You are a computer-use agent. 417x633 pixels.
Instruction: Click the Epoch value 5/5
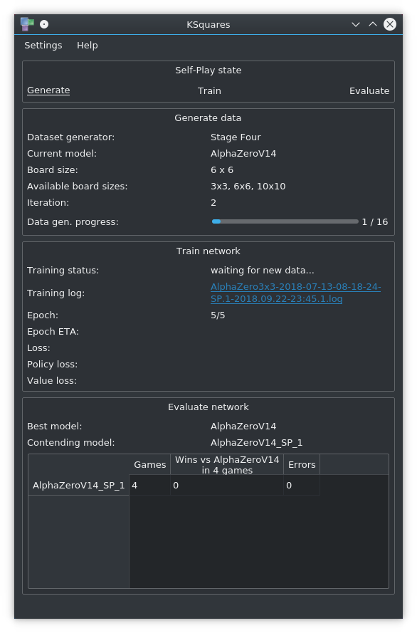click(218, 315)
